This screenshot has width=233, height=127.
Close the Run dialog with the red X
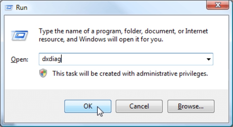218,5
